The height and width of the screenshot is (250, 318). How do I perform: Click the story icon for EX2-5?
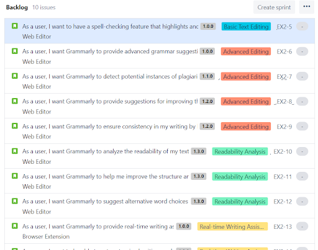click(15, 26)
